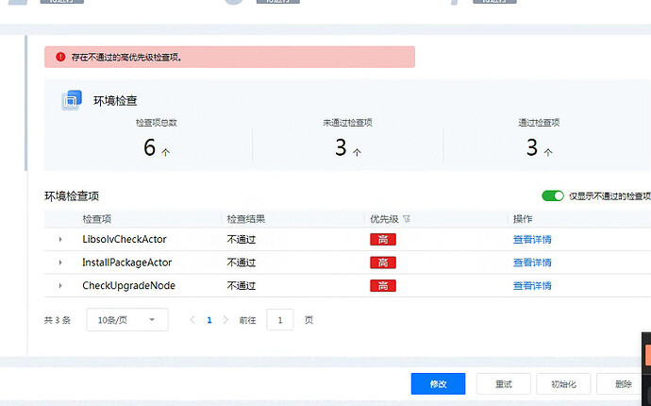Go to the previous page arrow

[192, 320]
